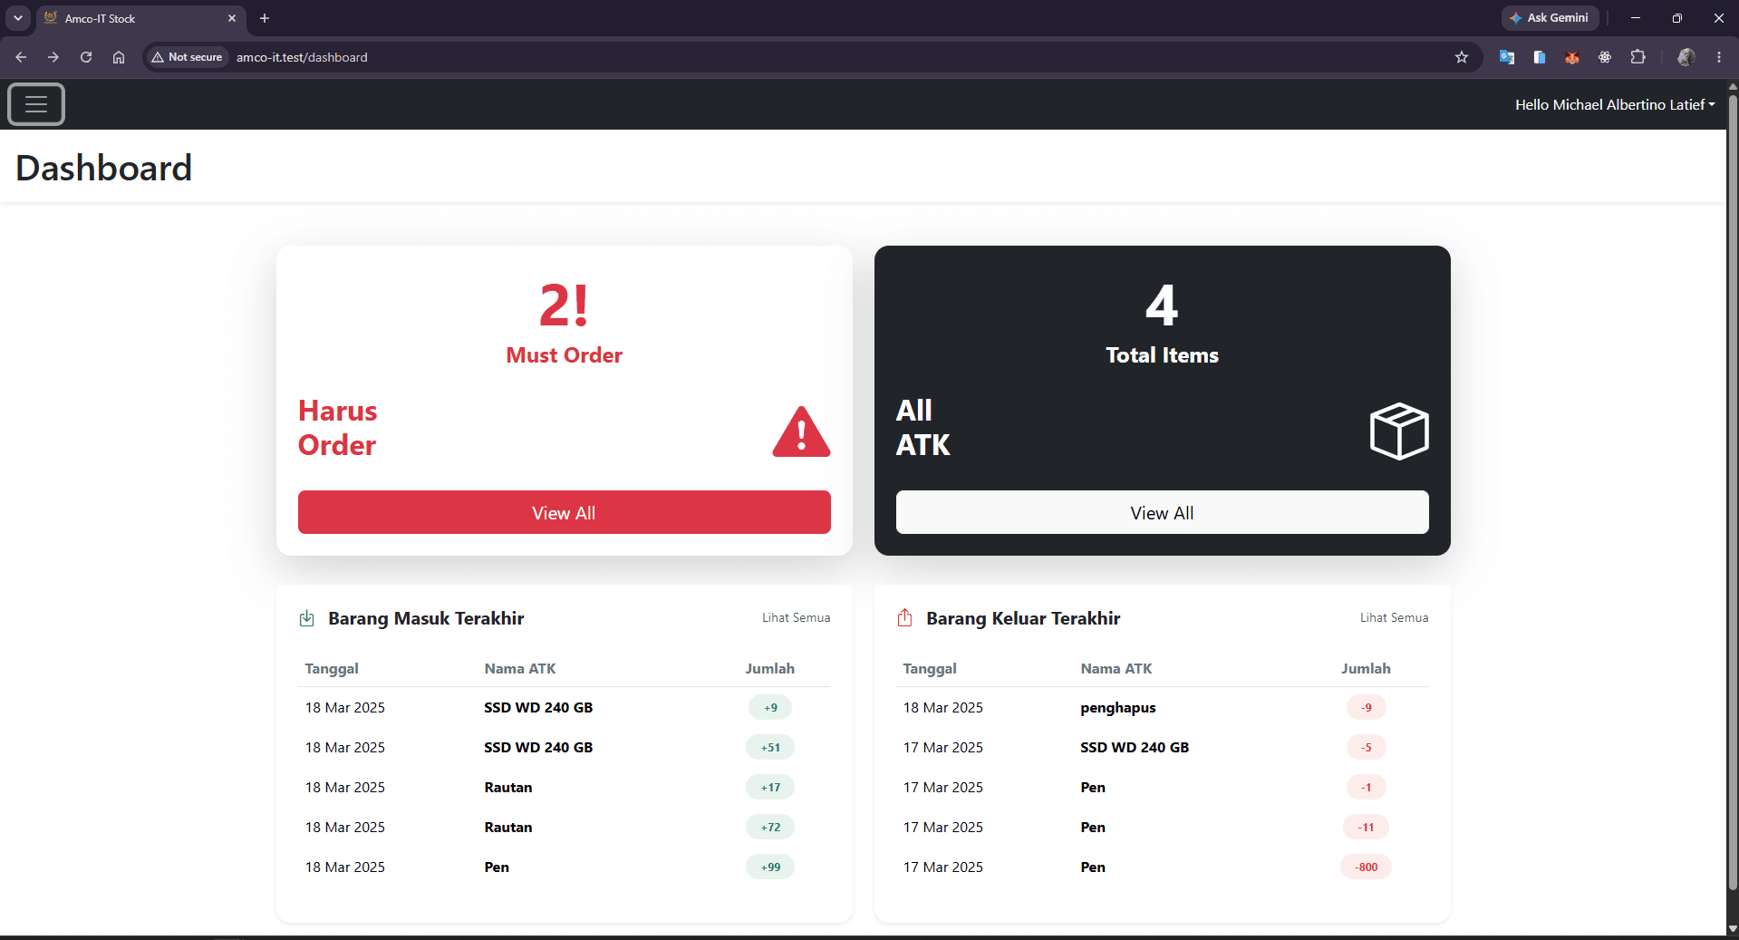1739x940 pixels.
Task: Click the -9 badge for penghapus
Action: coord(1366,707)
